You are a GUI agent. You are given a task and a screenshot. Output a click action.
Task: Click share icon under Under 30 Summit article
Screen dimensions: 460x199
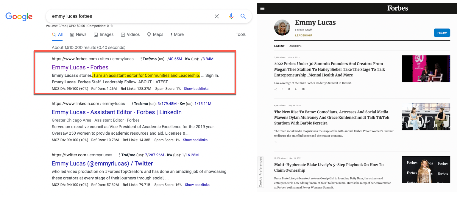[x=275, y=89]
